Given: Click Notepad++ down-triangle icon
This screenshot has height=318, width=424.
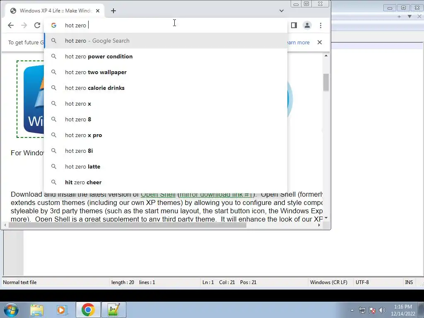Looking at the screenshot, I should [x=410, y=17].
